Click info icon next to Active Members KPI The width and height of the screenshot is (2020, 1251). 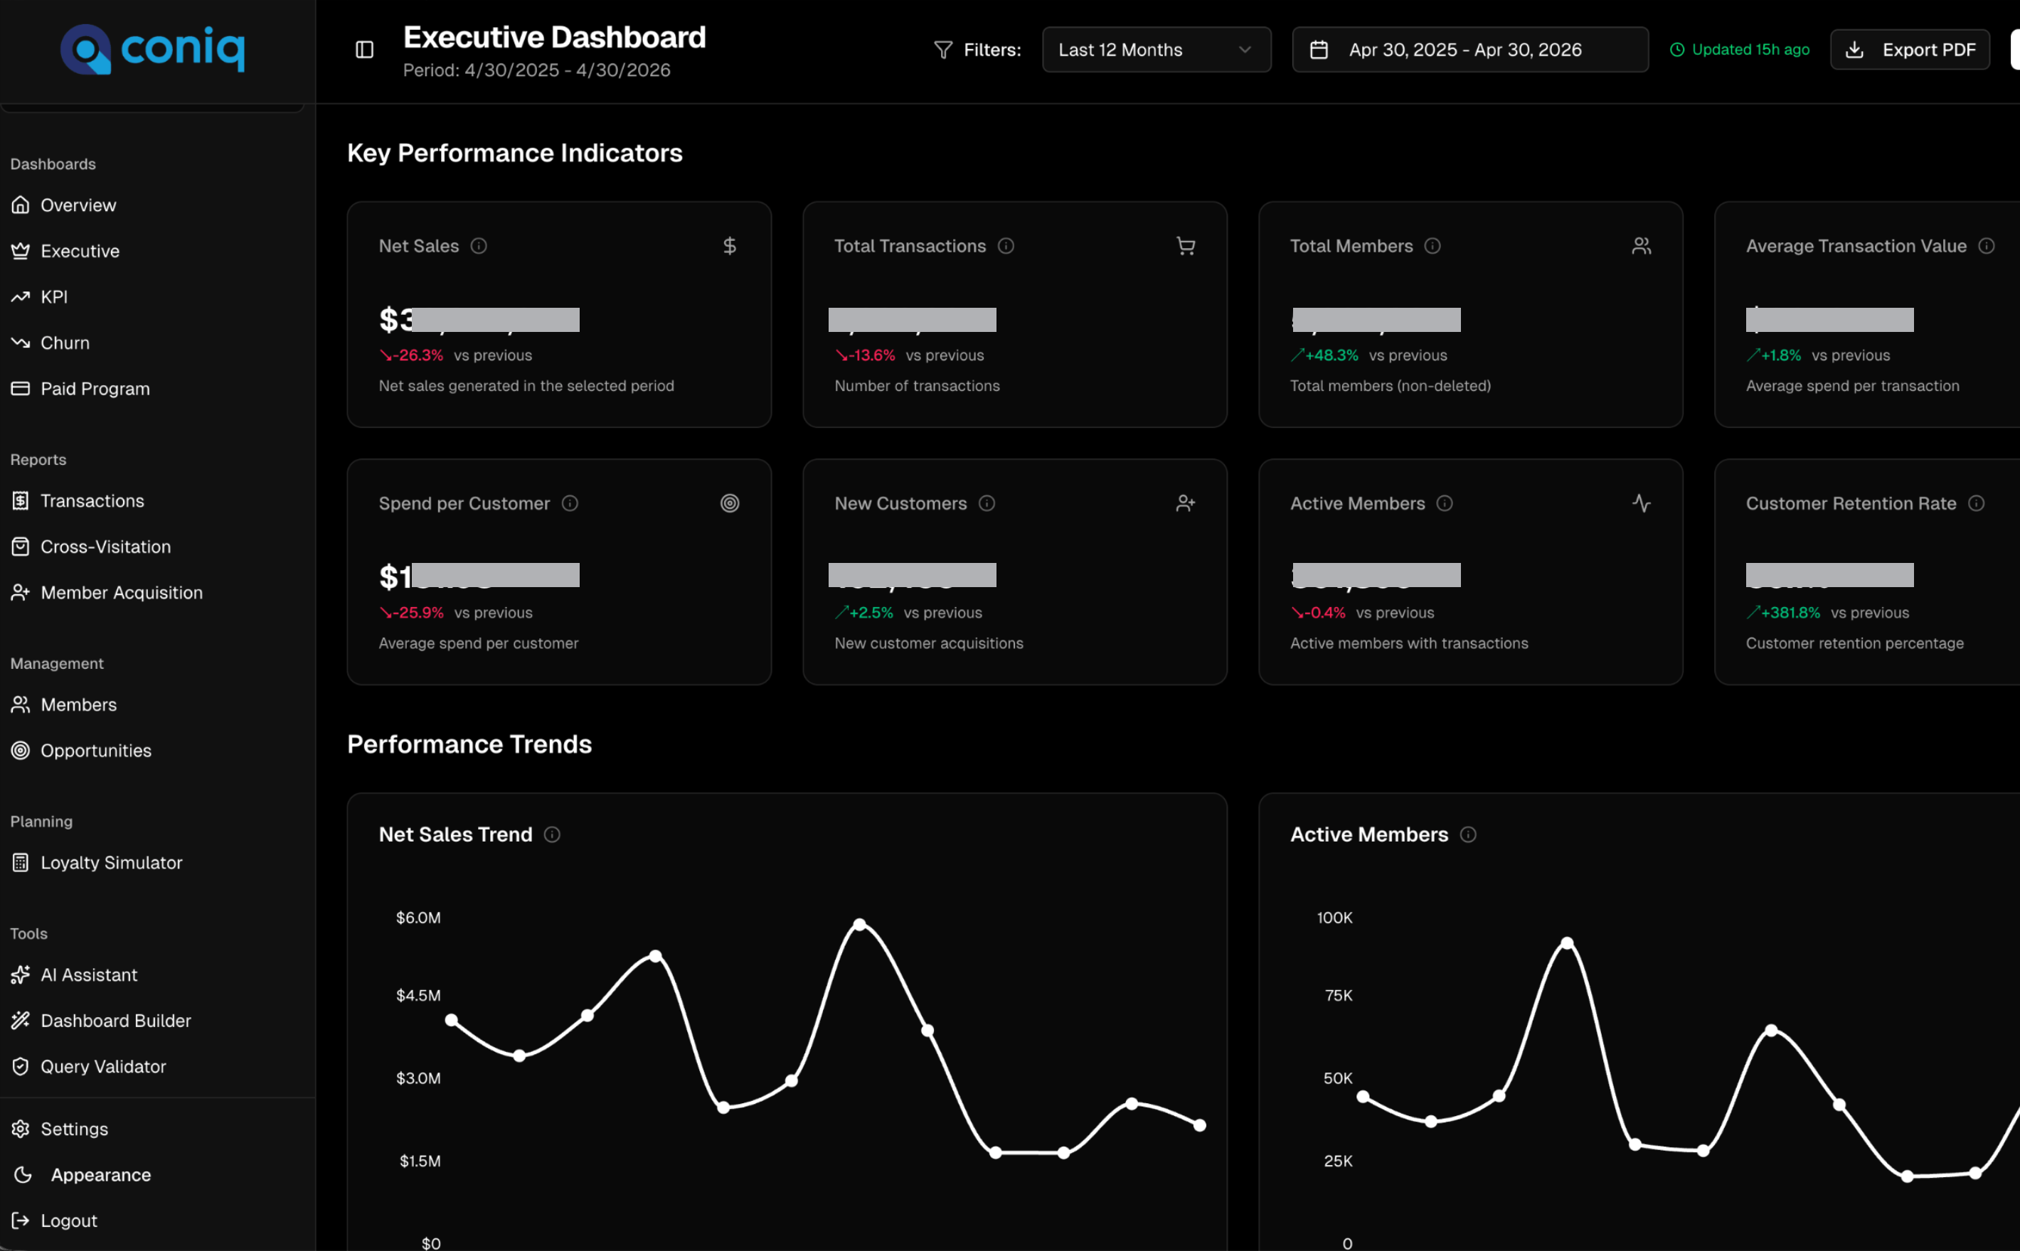click(x=1445, y=503)
